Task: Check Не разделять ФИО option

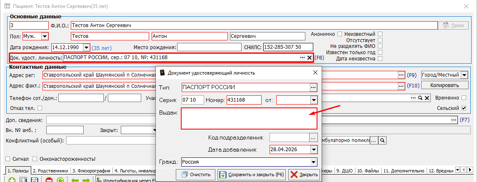Action: (x=380, y=46)
